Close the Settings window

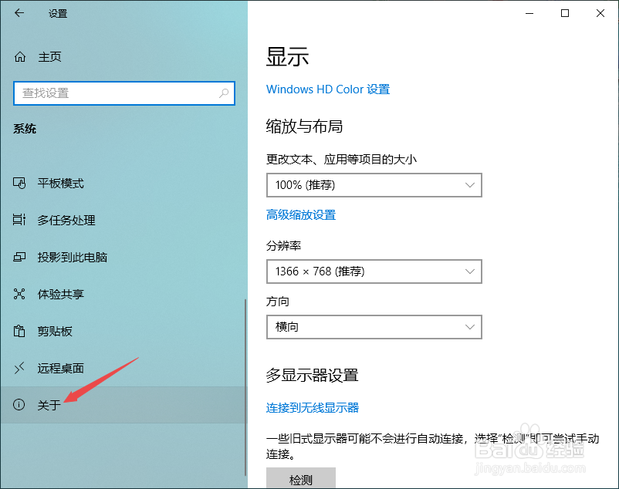[x=600, y=13]
